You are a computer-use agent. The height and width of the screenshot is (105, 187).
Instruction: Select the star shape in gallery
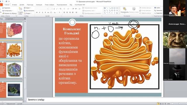click(117, 13)
